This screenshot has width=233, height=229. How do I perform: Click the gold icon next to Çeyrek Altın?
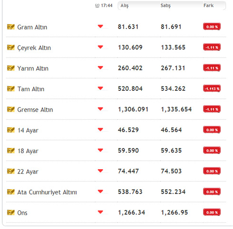[x=11, y=48]
